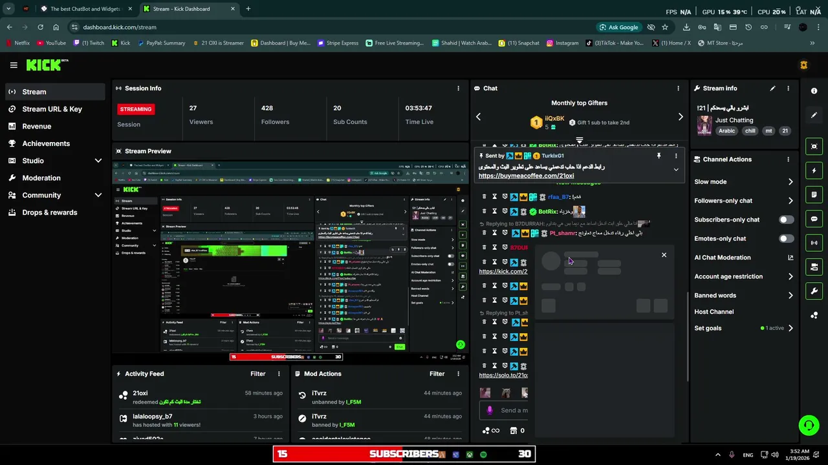Show the next Monthly top Gifters entry
The image size is (828, 465).
tap(680, 117)
